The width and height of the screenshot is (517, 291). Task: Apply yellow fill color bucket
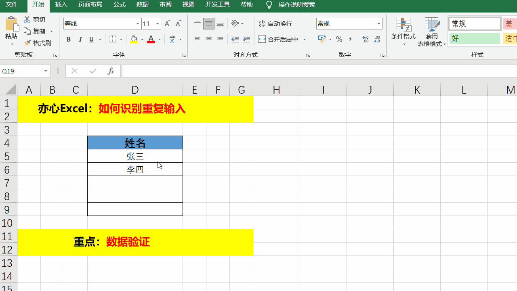tap(134, 39)
